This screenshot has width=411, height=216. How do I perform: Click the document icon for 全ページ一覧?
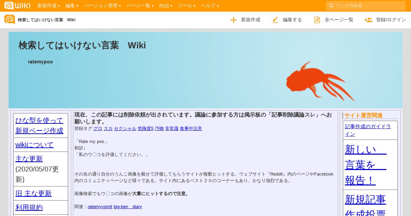pyautogui.click(x=317, y=20)
